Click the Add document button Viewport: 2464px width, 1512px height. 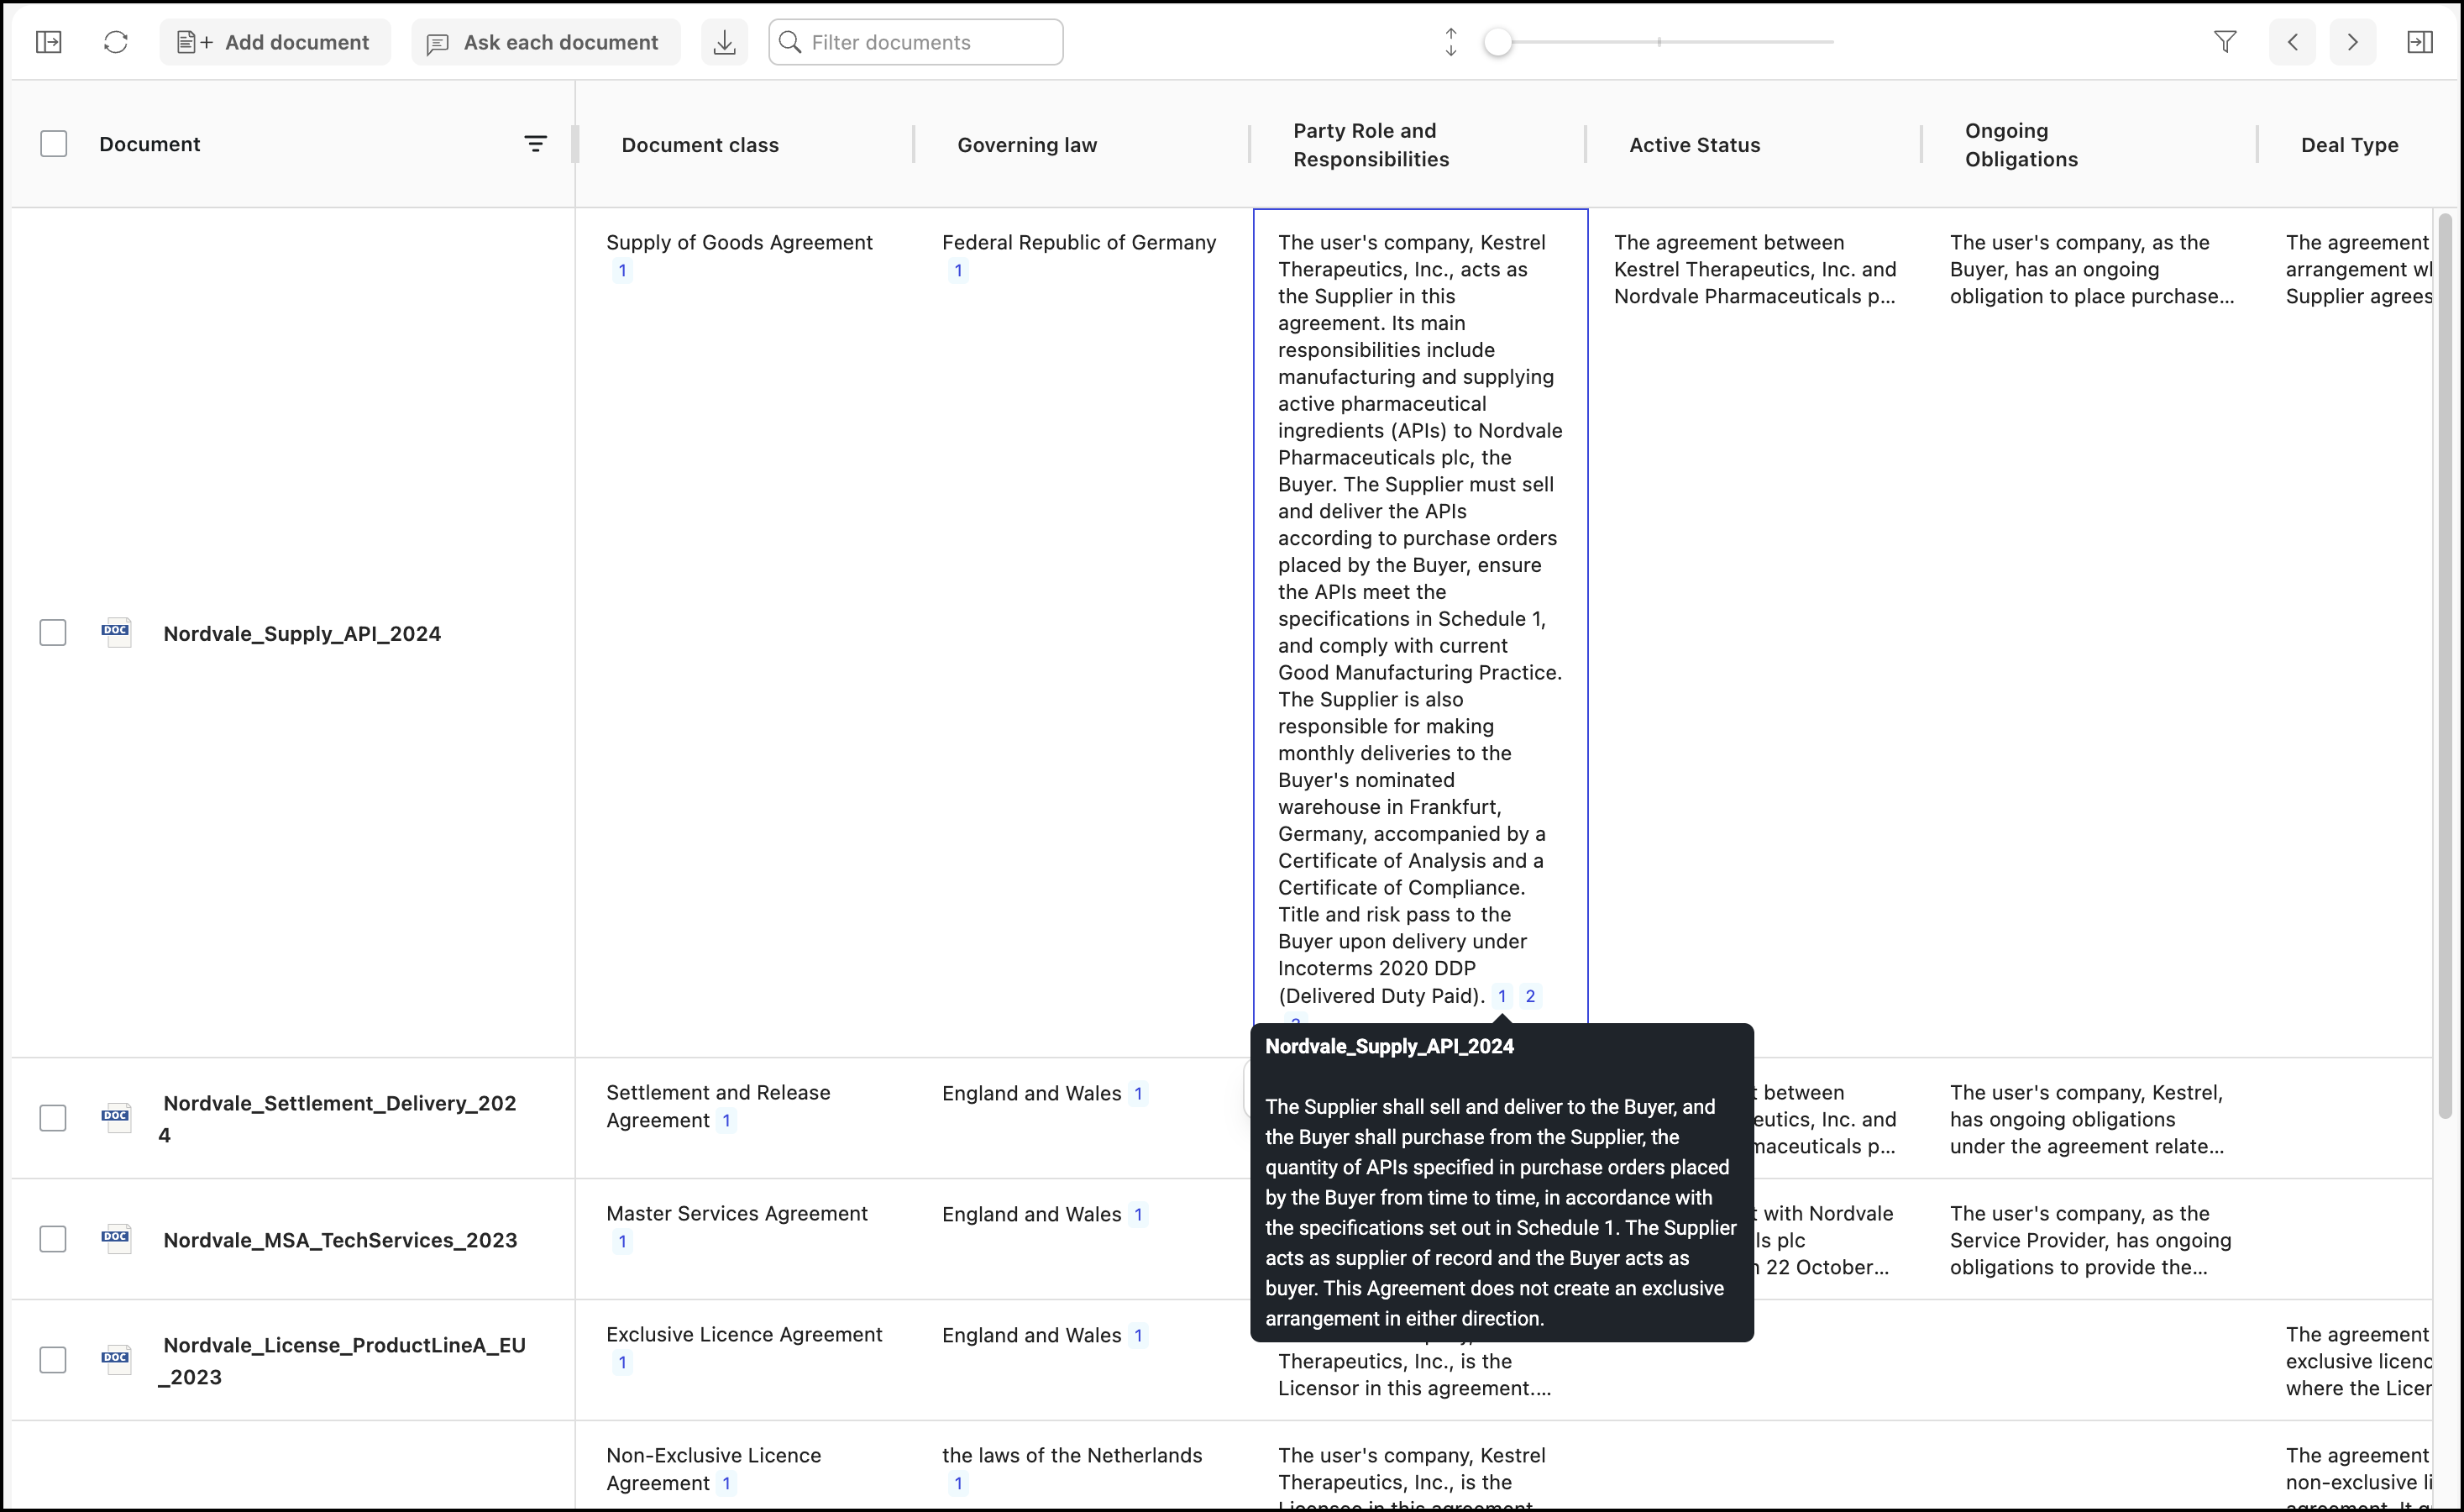point(275,42)
